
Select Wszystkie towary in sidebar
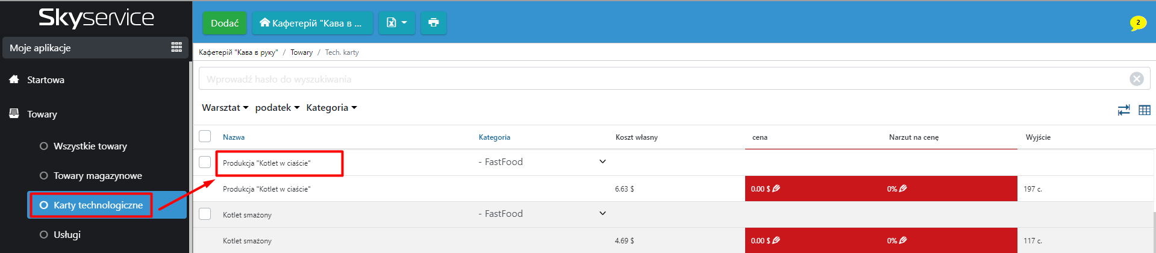pyautogui.click(x=90, y=146)
